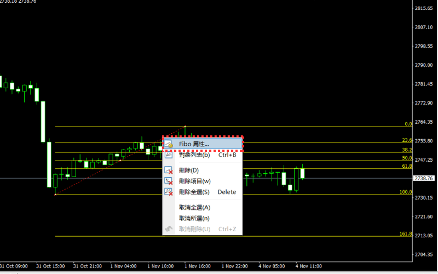The height and width of the screenshot is (274, 438).
Task: Click the upper anchor point of Fibo line
Action: [x=185, y=127]
